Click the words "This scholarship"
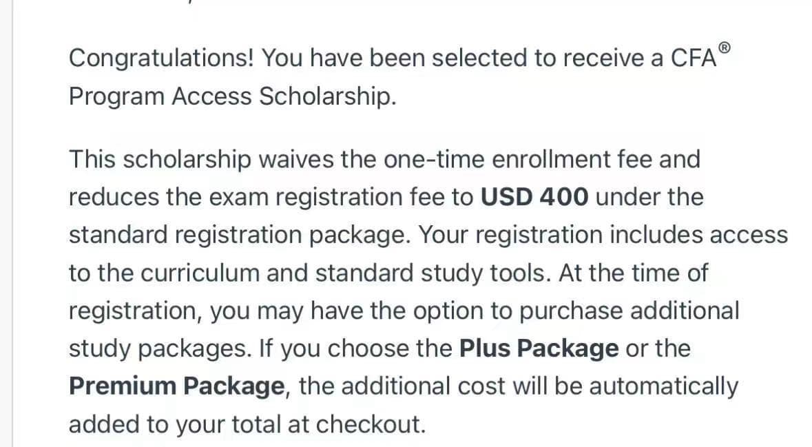 [x=160, y=159]
